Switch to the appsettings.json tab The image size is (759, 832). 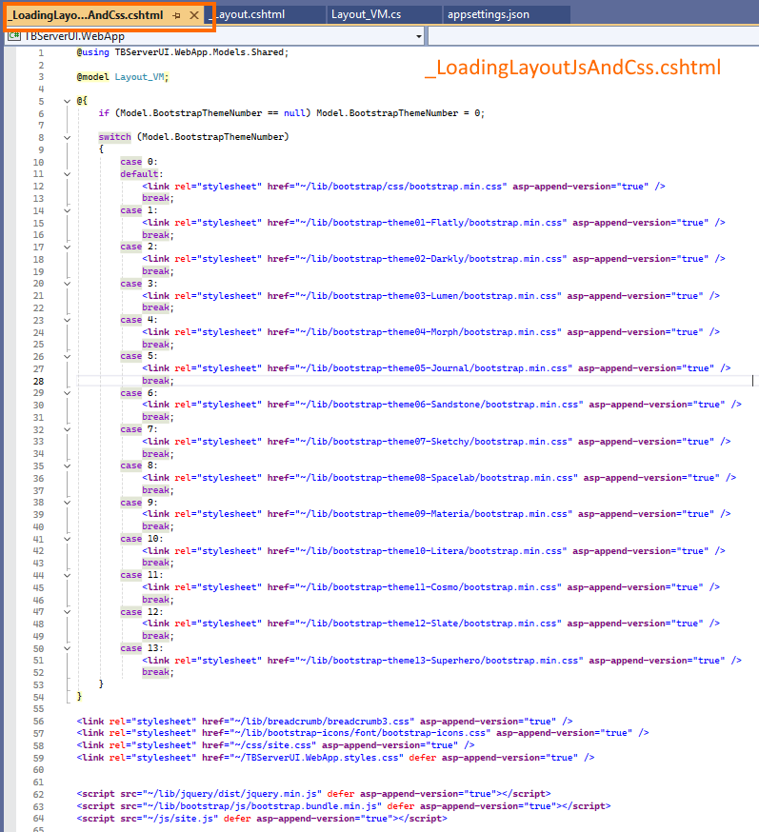click(x=490, y=14)
